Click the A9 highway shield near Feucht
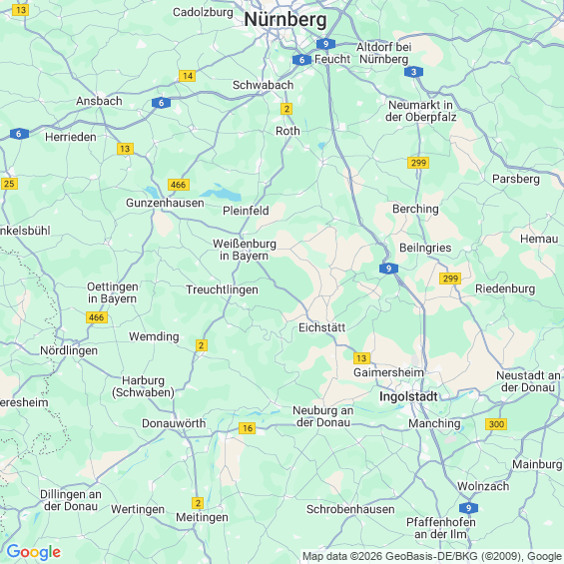 [325, 44]
